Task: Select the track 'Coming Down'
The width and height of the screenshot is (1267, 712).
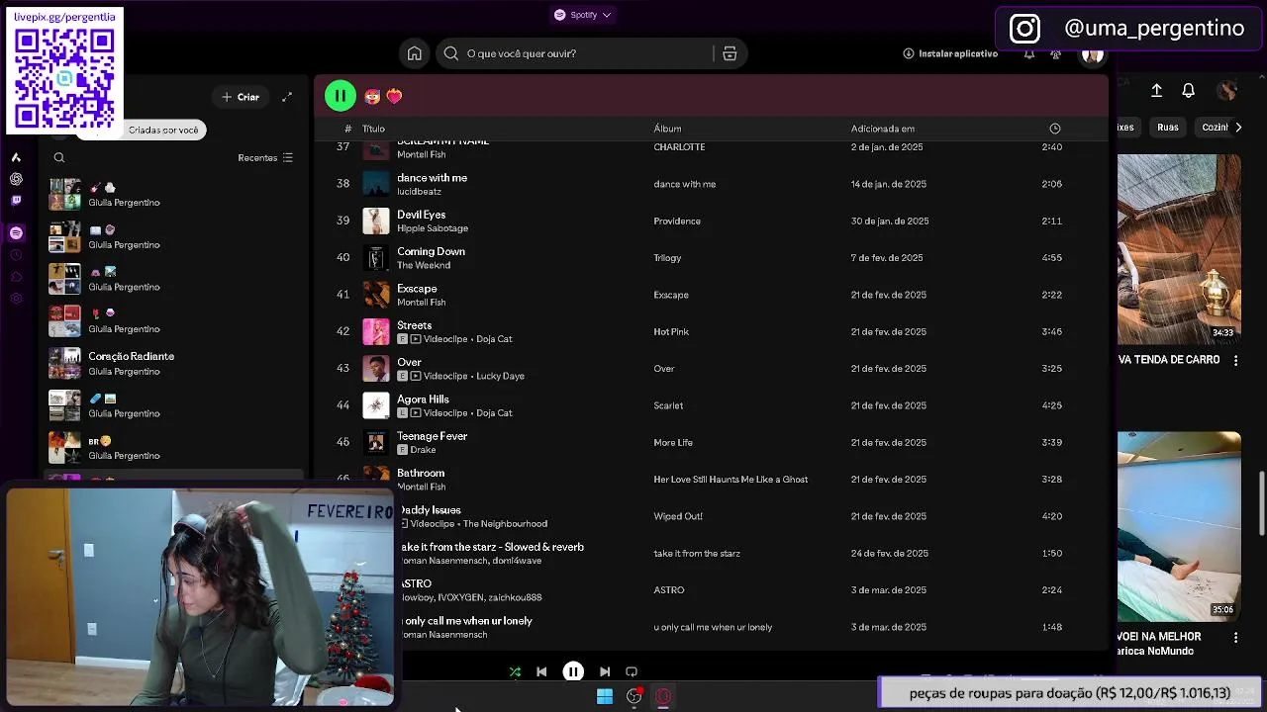Action: point(431,251)
